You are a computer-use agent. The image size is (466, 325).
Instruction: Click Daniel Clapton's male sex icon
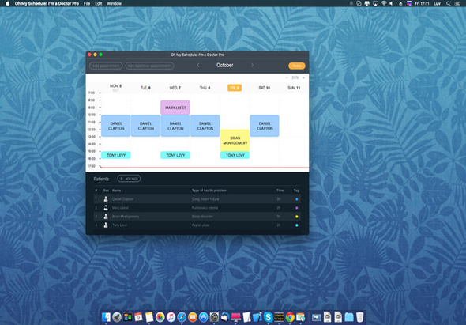click(x=106, y=199)
